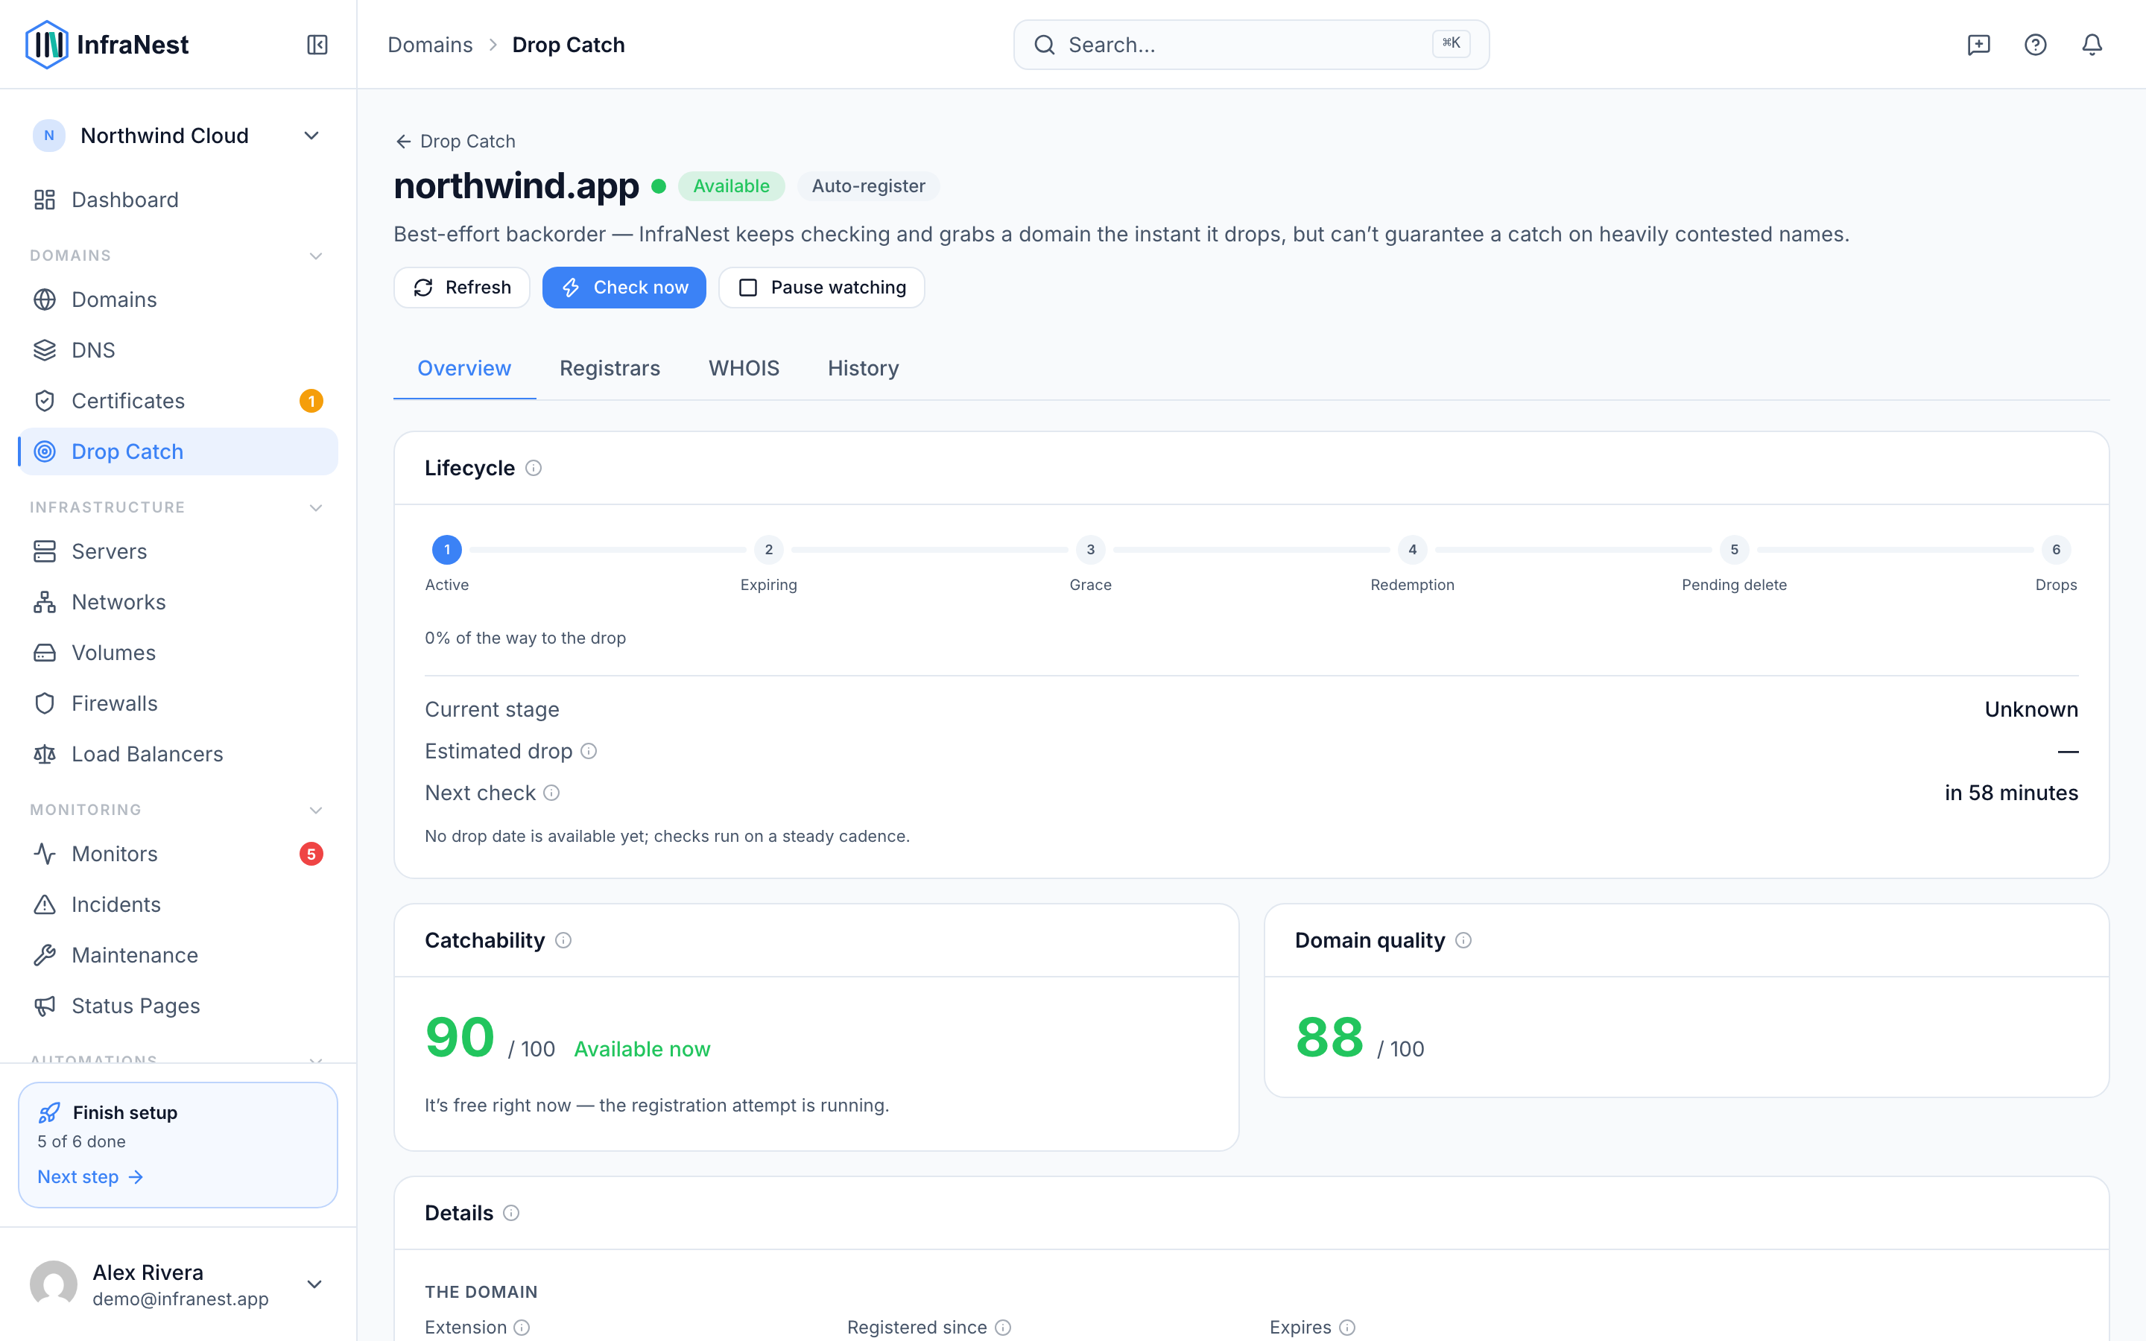Click the '0% of the way to the drop' text
Viewport: 2146px width, 1341px height.
525,638
